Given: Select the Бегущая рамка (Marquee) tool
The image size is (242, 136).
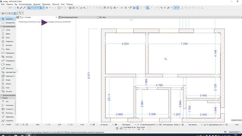Looking at the screenshot, I should pyautogui.click(x=8, y=23).
